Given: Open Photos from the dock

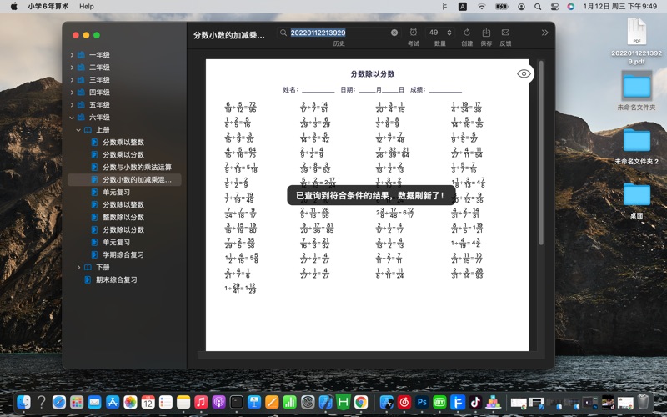Looking at the screenshot, I should [130, 402].
